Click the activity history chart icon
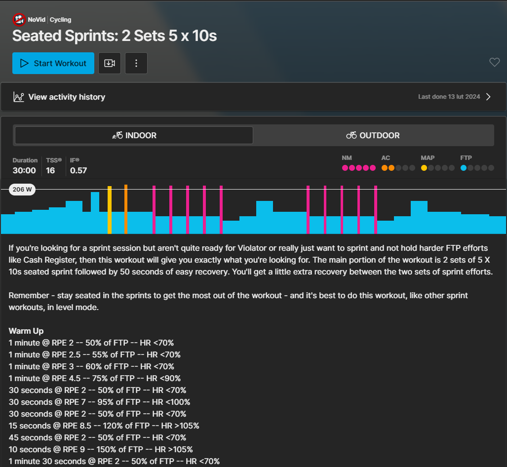The image size is (507, 467). pos(19,97)
